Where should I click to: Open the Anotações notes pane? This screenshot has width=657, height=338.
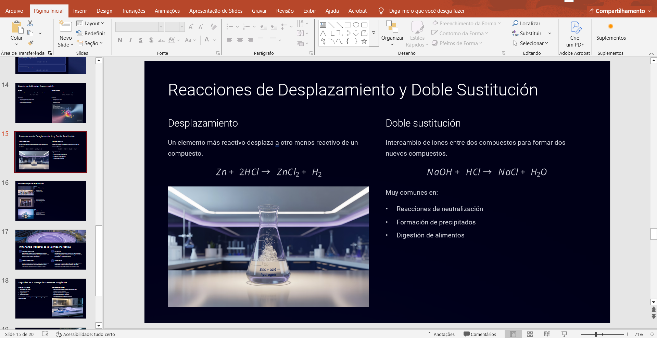pos(441,334)
